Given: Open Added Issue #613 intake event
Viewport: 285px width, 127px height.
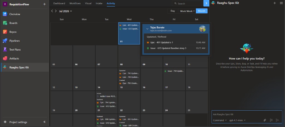Looking at the screenshot, I should pos(106,96).
